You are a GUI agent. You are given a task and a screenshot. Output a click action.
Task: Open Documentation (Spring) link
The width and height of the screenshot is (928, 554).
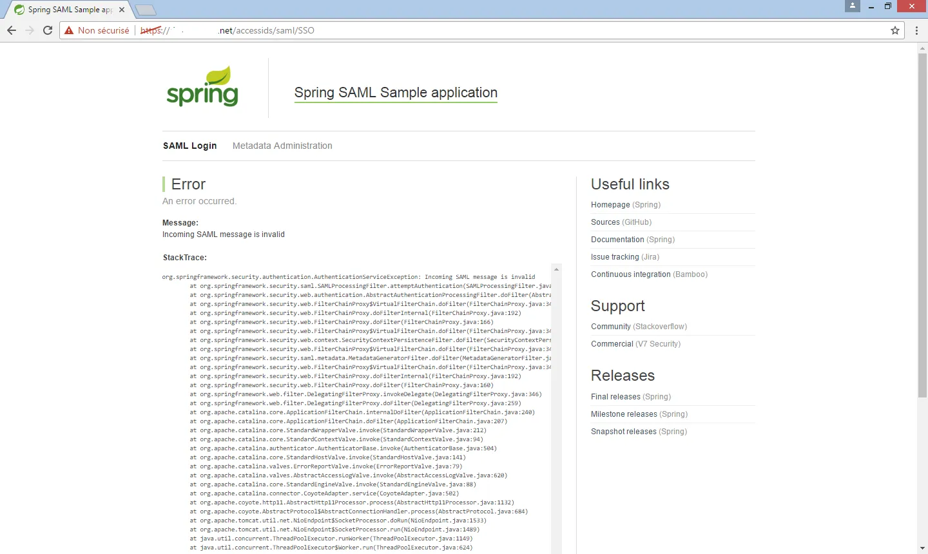pyautogui.click(x=633, y=240)
